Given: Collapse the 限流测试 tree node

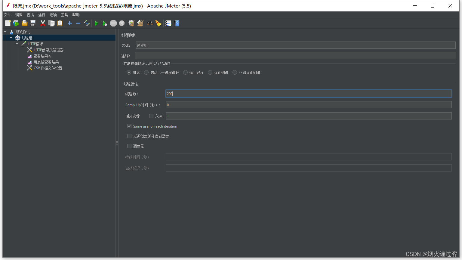Looking at the screenshot, I should pyautogui.click(x=5, y=32).
